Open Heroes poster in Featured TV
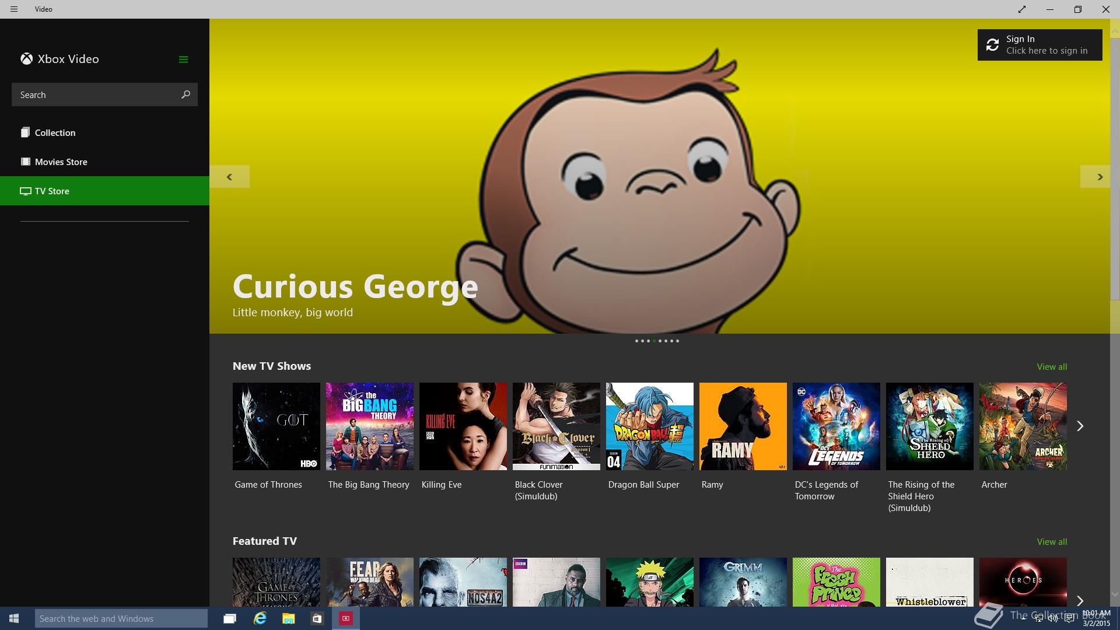The image size is (1120, 630). click(x=1023, y=582)
